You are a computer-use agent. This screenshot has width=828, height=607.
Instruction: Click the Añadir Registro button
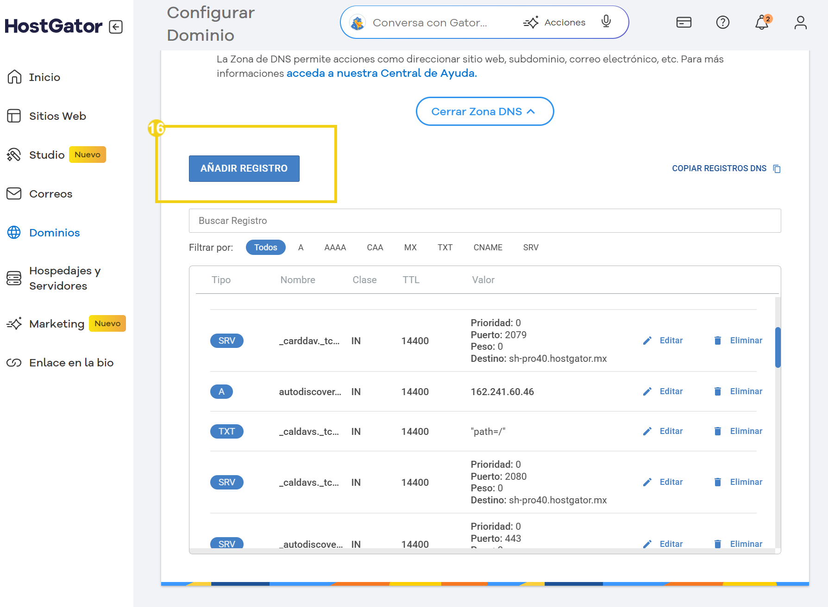pyautogui.click(x=244, y=168)
